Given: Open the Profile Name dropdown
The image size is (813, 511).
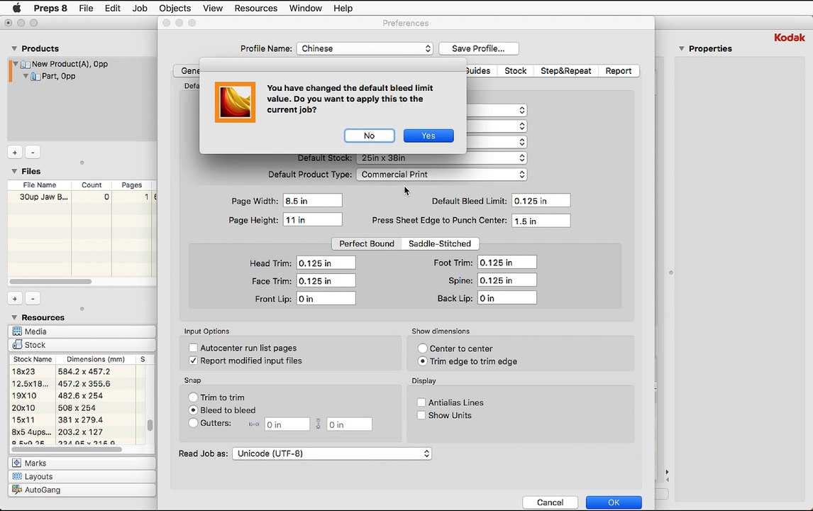Looking at the screenshot, I should tap(365, 48).
